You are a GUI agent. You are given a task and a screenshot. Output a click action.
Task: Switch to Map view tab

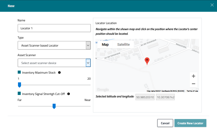pos(105,45)
